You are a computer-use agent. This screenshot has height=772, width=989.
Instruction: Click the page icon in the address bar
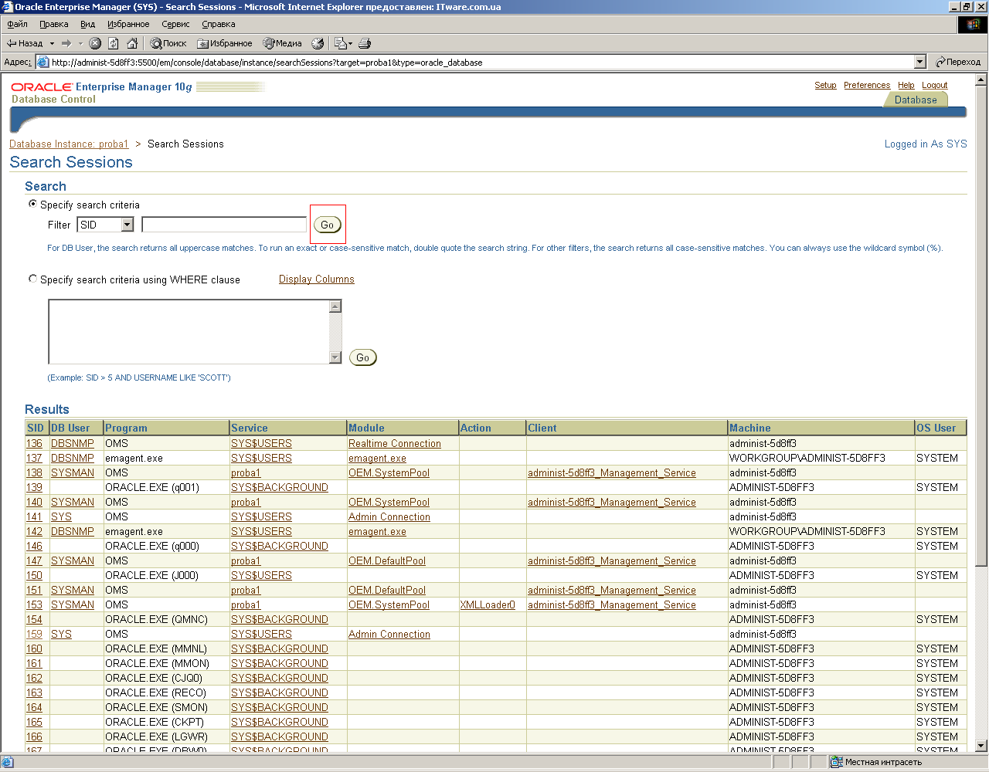pyautogui.click(x=43, y=63)
